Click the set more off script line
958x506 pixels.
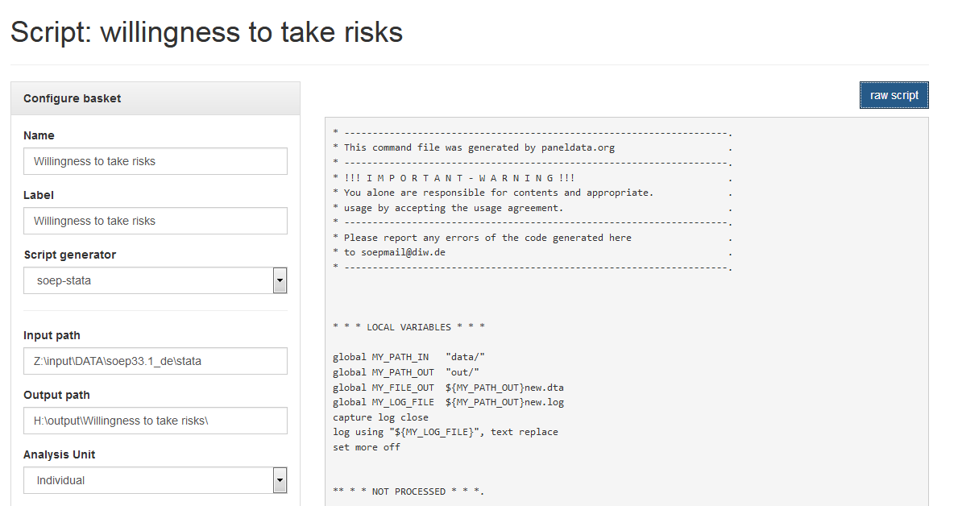[367, 447]
